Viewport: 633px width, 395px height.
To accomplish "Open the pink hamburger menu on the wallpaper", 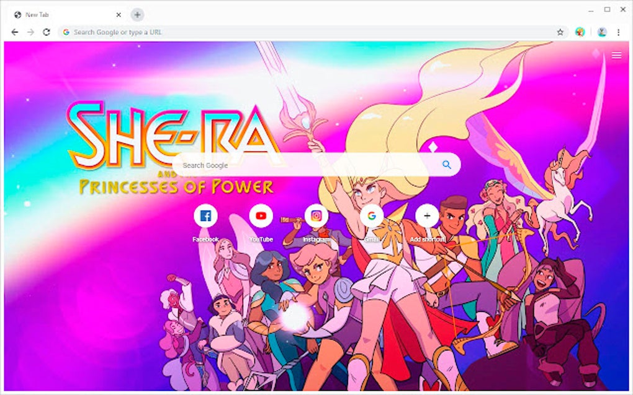I will click(616, 55).
